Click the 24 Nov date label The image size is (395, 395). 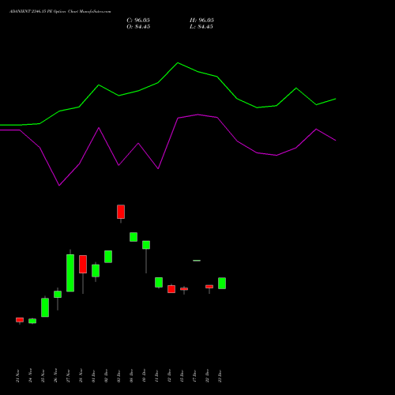[x=30, y=376]
